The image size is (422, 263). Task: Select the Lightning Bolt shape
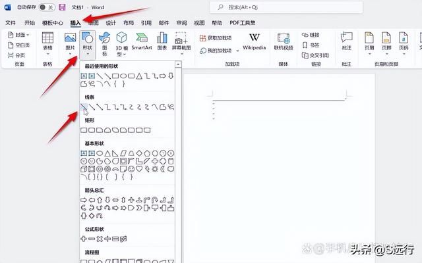[147, 169]
